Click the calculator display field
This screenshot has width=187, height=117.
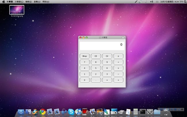click(x=102, y=46)
